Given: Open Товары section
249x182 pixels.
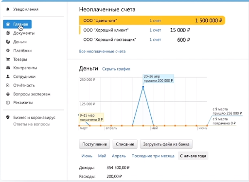Looking at the screenshot, I should 20,59.
